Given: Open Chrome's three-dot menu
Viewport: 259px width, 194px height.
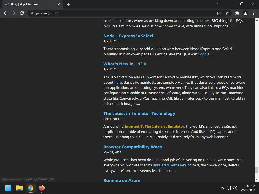Looking at the screenshot, I should click(x=253, y=13).
